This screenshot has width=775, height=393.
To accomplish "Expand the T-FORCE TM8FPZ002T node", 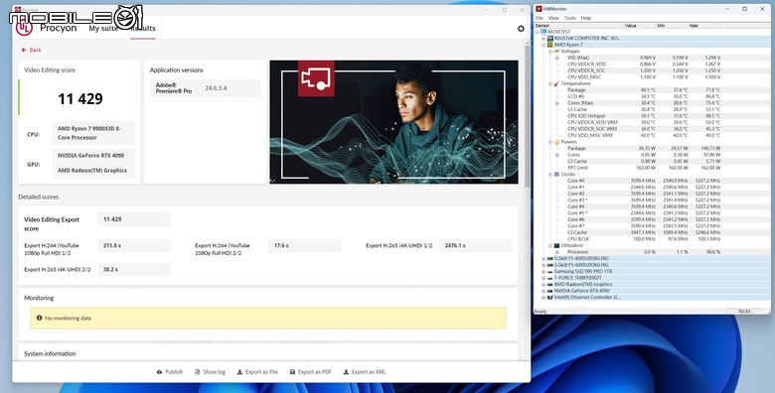I will click(543, 278).
